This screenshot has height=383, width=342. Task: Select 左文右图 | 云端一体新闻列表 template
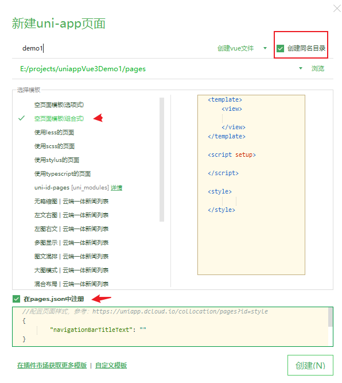point(71,215)
